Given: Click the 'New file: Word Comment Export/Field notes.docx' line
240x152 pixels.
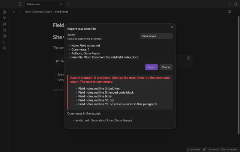Looking at the screenshot, I should point(105,57).
